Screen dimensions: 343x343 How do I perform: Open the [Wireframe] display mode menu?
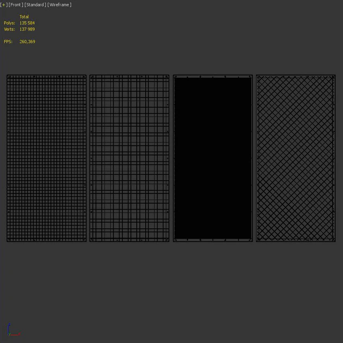59,5
